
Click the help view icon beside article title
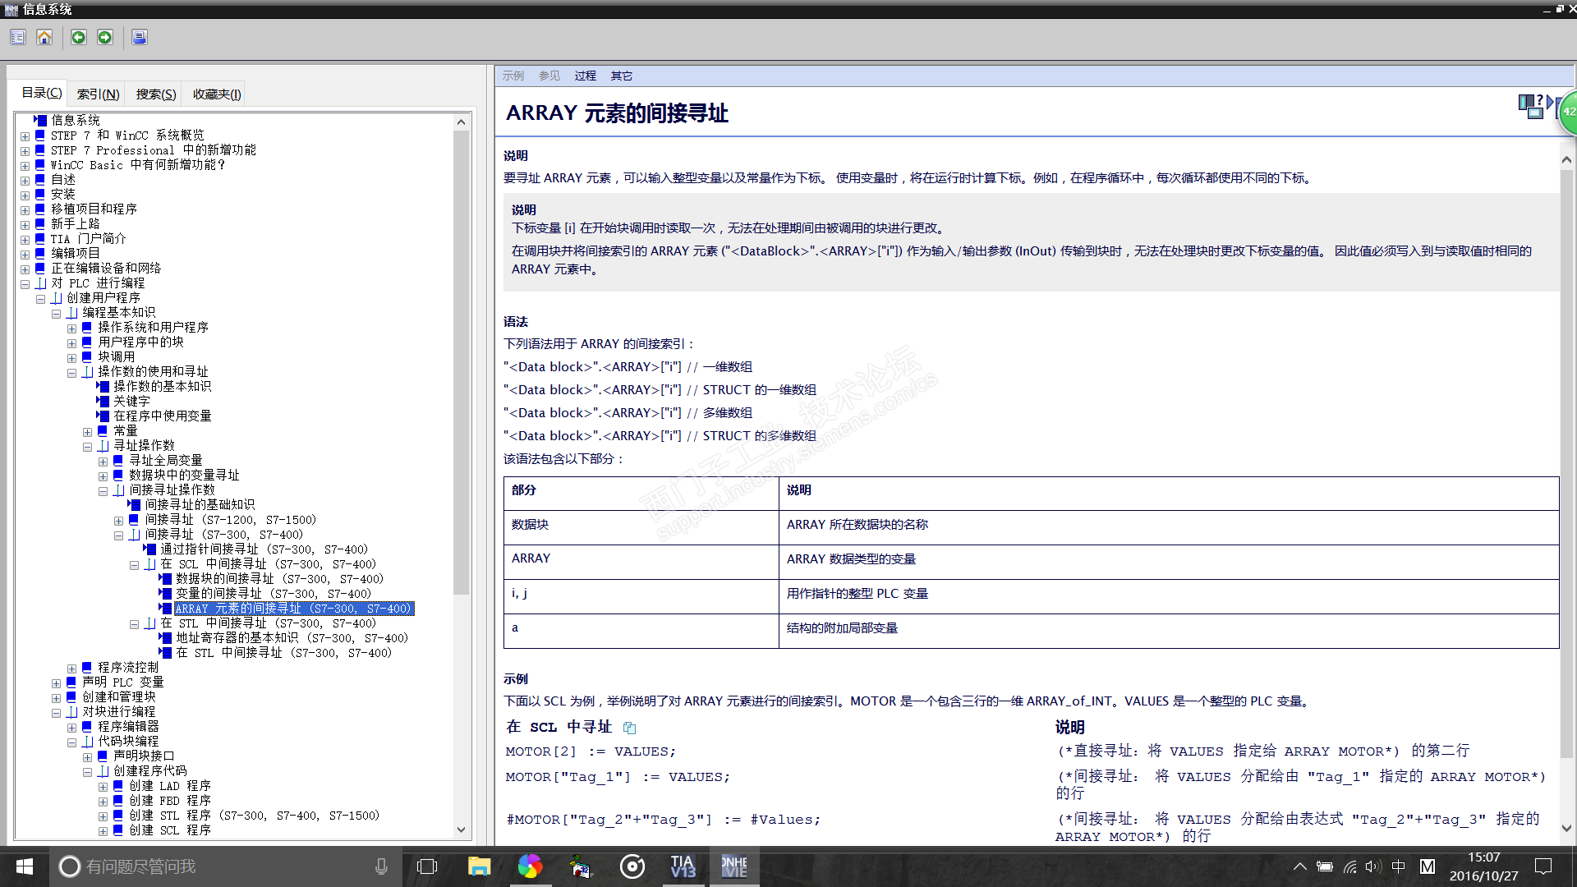click(x=1531, y=107)
